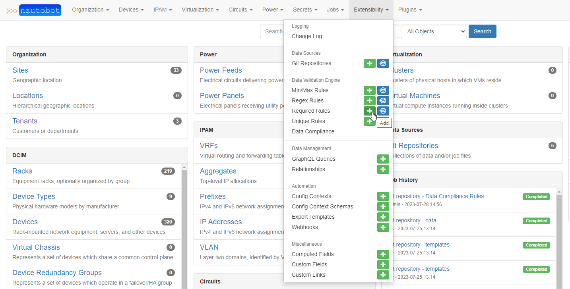Click the Add icon for Min/Max Rules
Screen dimensions: 570x289
(x=369, y=90)
